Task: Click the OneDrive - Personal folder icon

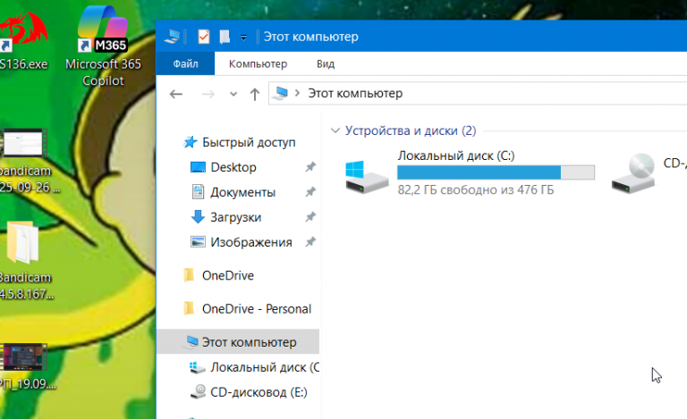Action: (x=189, y=309)
